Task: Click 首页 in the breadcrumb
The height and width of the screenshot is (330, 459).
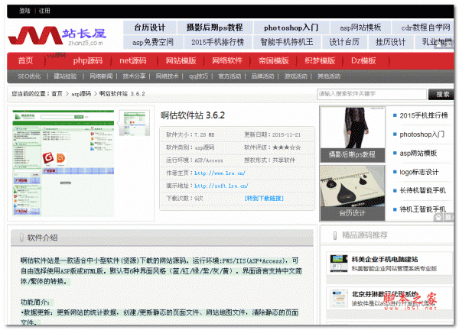Action: 57,94
